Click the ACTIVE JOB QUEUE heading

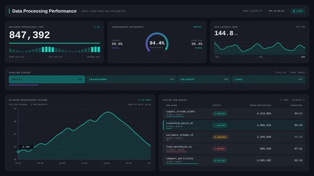point(175,100)
